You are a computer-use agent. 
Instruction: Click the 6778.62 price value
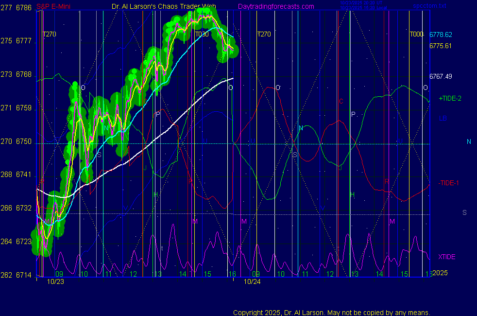(x=441, y=35)
